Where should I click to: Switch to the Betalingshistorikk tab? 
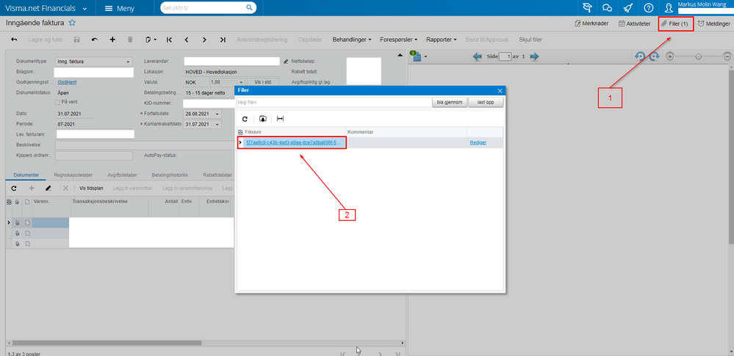[x=170, y=175]
